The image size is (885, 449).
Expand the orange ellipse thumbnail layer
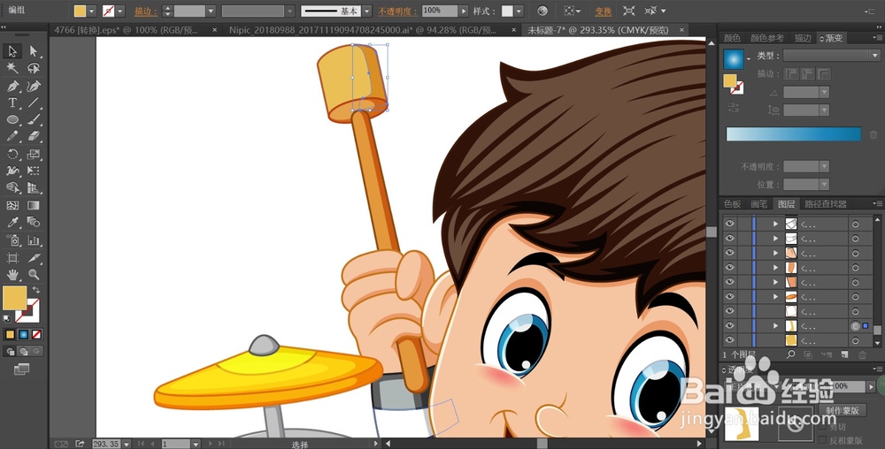tap(775, 296)
